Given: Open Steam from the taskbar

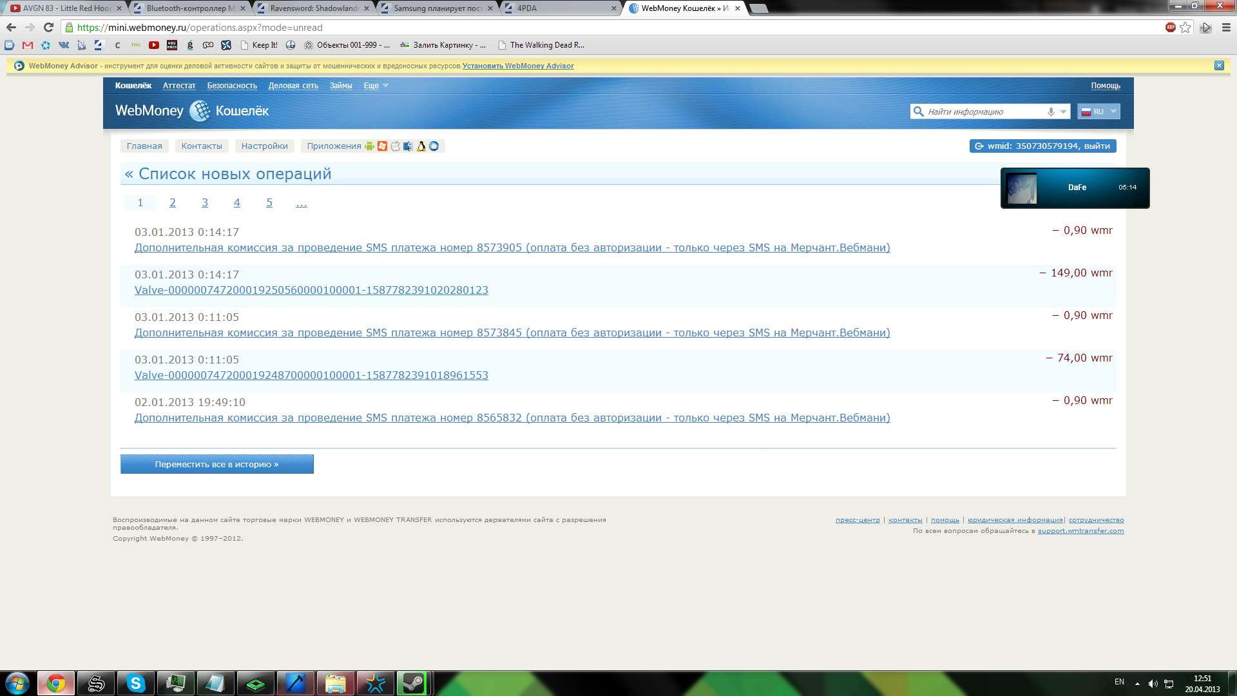Looking at the screenshot, I should coord(412,683).
